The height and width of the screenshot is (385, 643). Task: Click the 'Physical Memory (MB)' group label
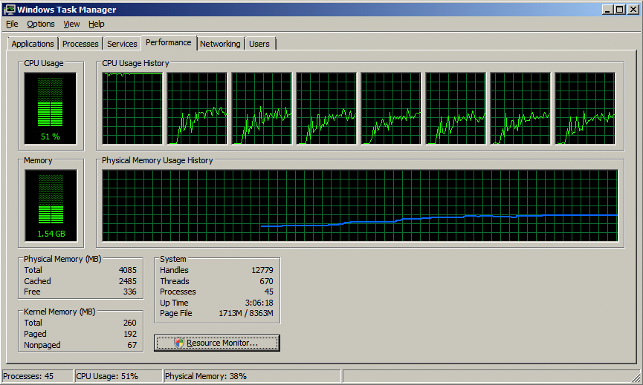point(62,259)
